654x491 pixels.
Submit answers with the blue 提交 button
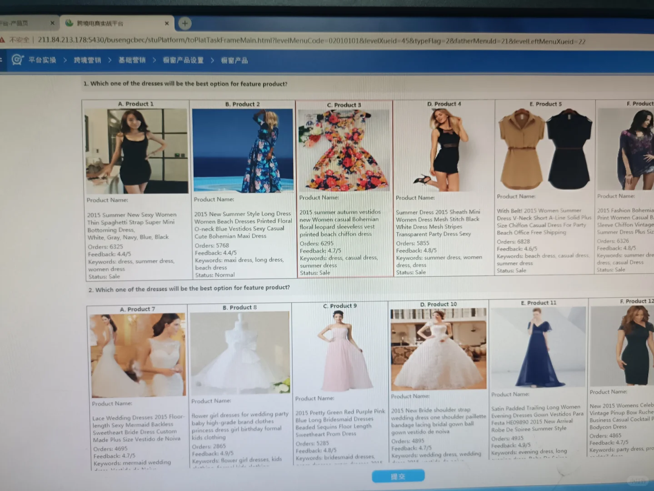pos(398,476)
